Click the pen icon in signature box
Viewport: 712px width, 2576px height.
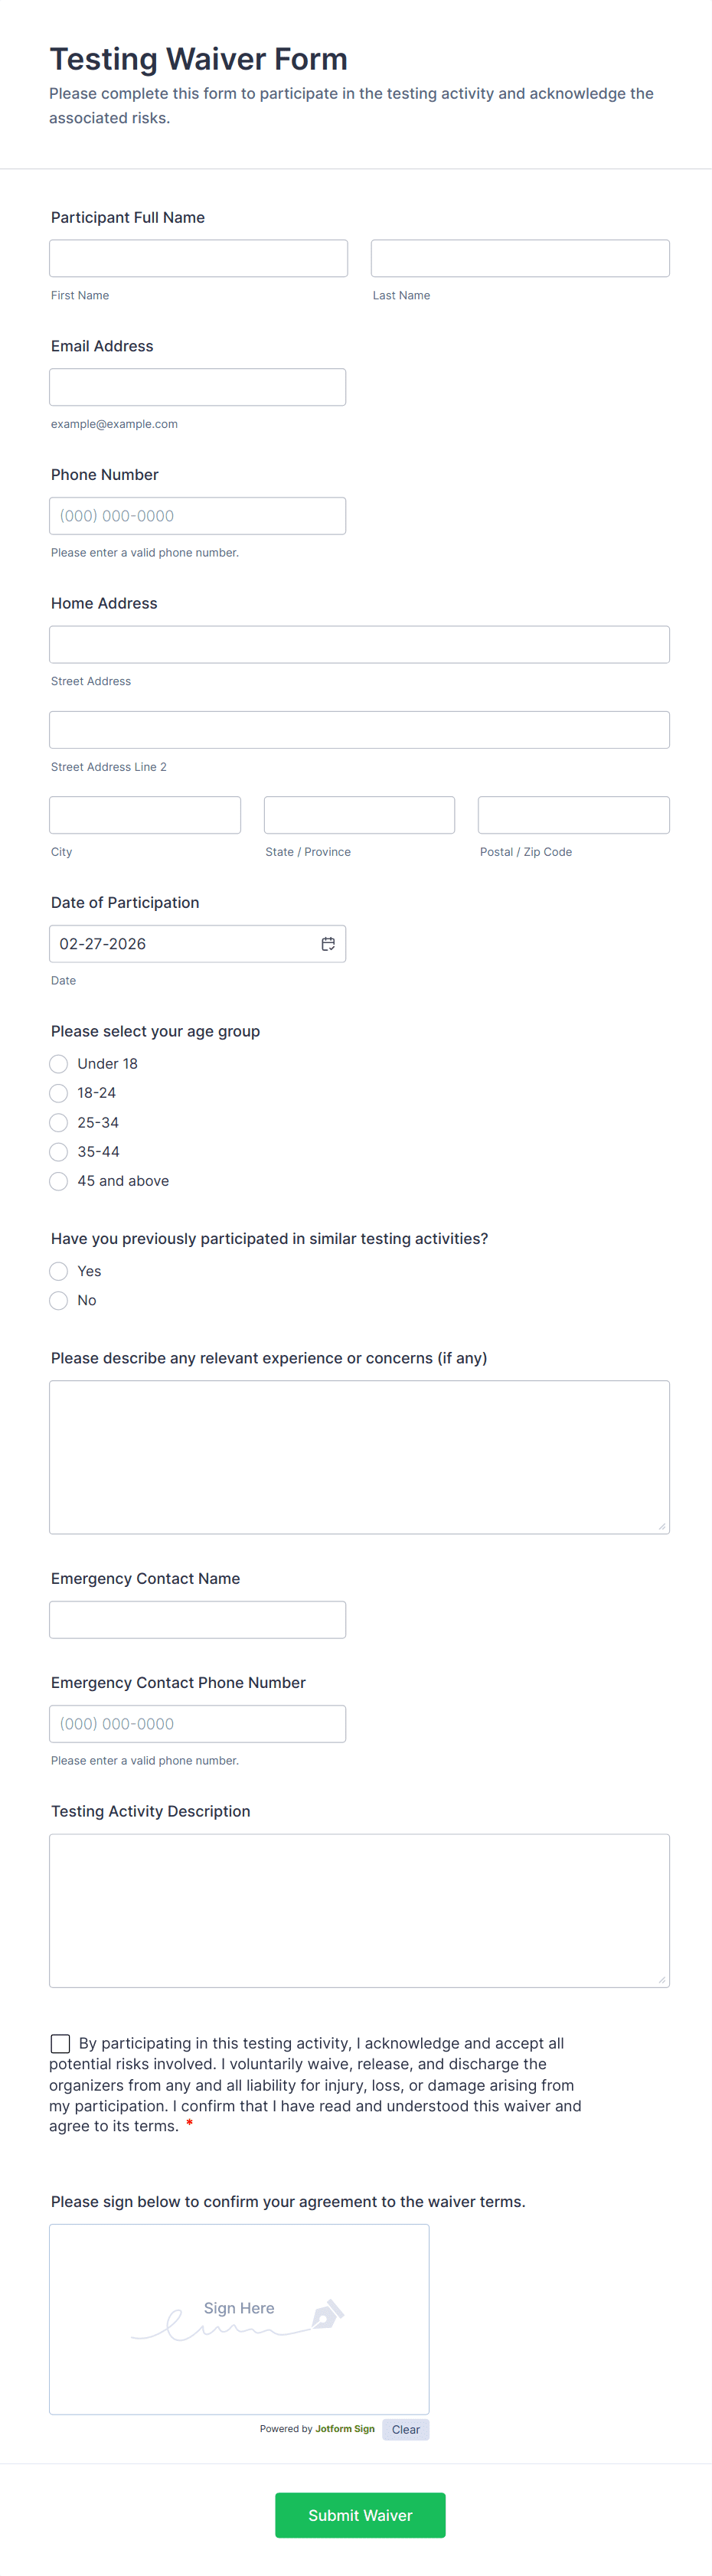click(328, 2314)
